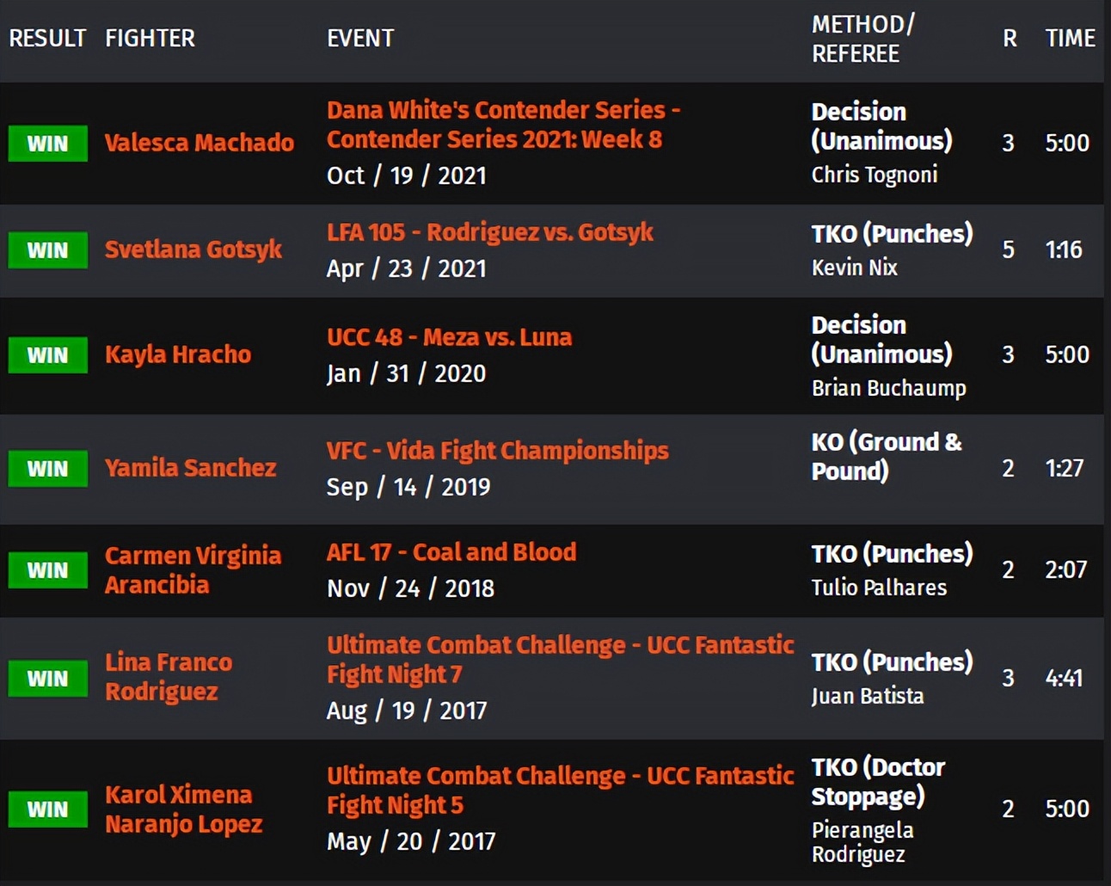
Task: Click the LFA 105 Rodriguez vs. Gotsyk event
Action: coord(489,232)
